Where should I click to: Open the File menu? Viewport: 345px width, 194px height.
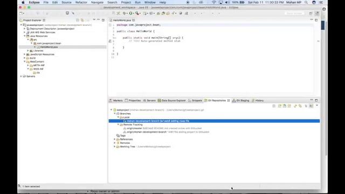tap(46, 2)
